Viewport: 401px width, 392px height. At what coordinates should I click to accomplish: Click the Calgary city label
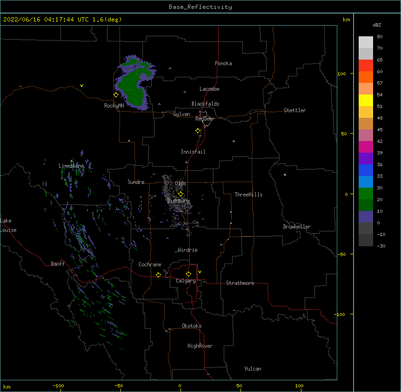(186, 281)
